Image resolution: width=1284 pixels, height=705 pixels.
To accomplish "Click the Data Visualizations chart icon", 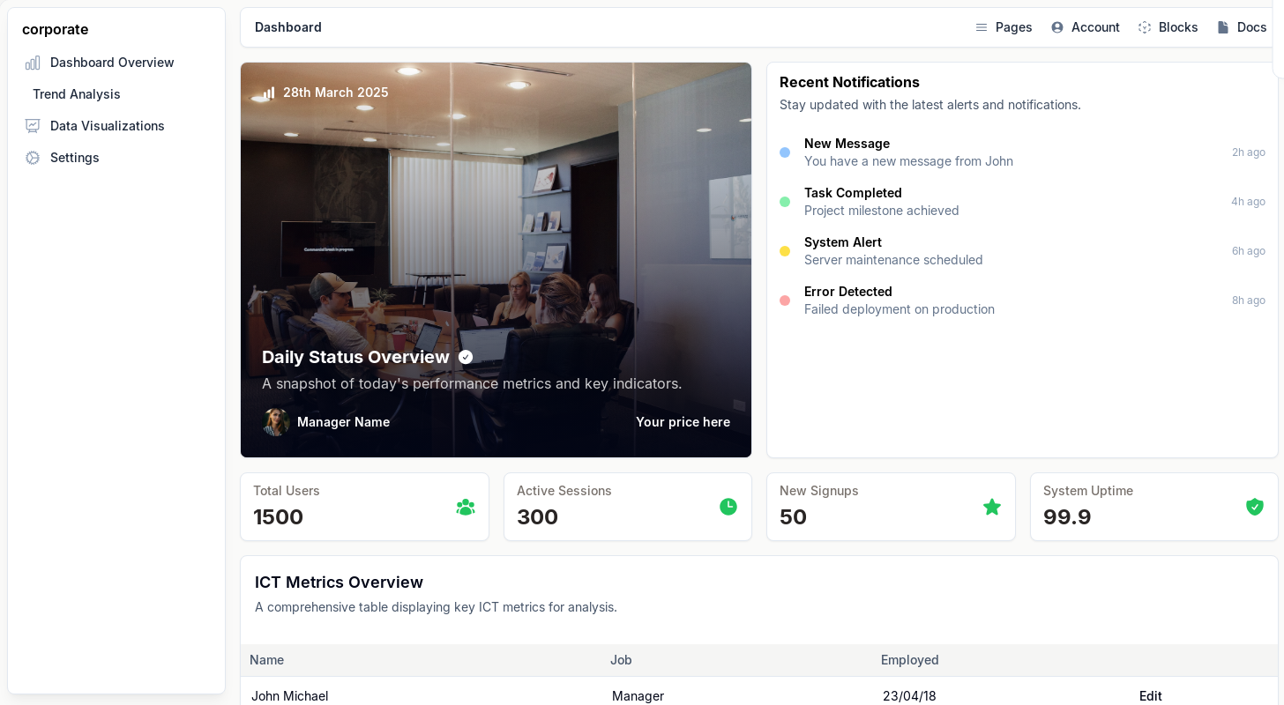I will [x=33, y=126].
